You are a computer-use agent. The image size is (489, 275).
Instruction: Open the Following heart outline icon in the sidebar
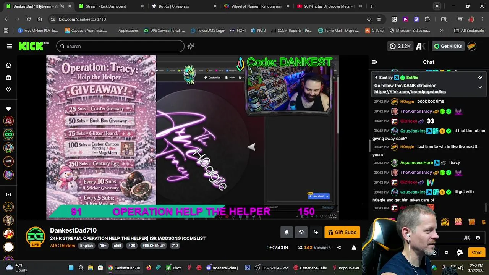[8, 89]
